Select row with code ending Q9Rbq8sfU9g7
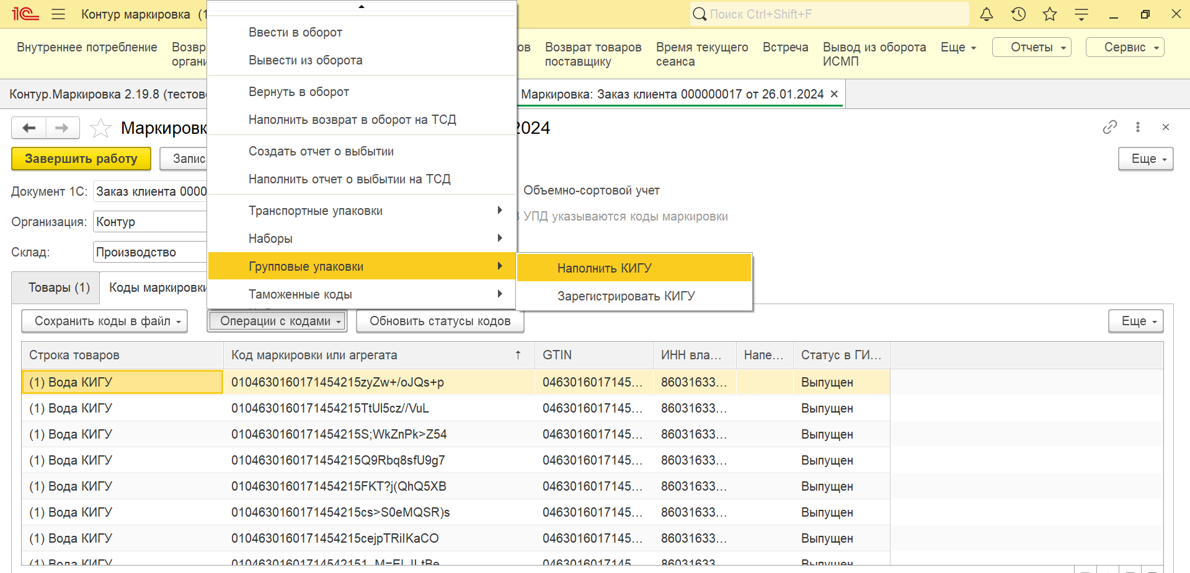1190x573 pixels. [x=456, y=460]
